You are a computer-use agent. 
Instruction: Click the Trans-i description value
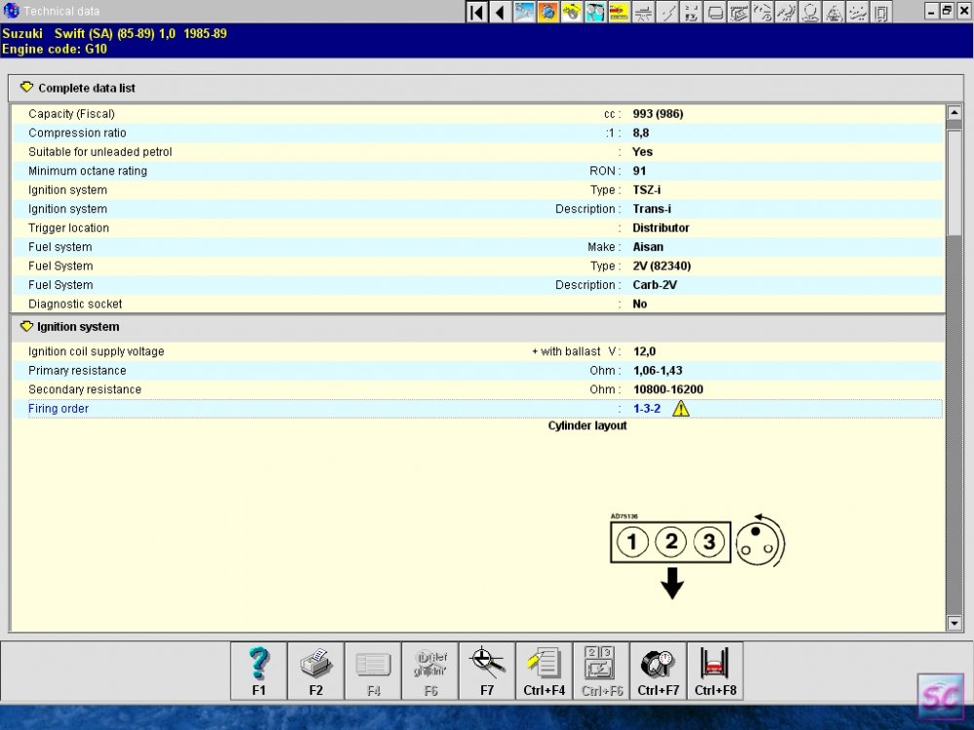pyautogui.click(x=652, y=209)
